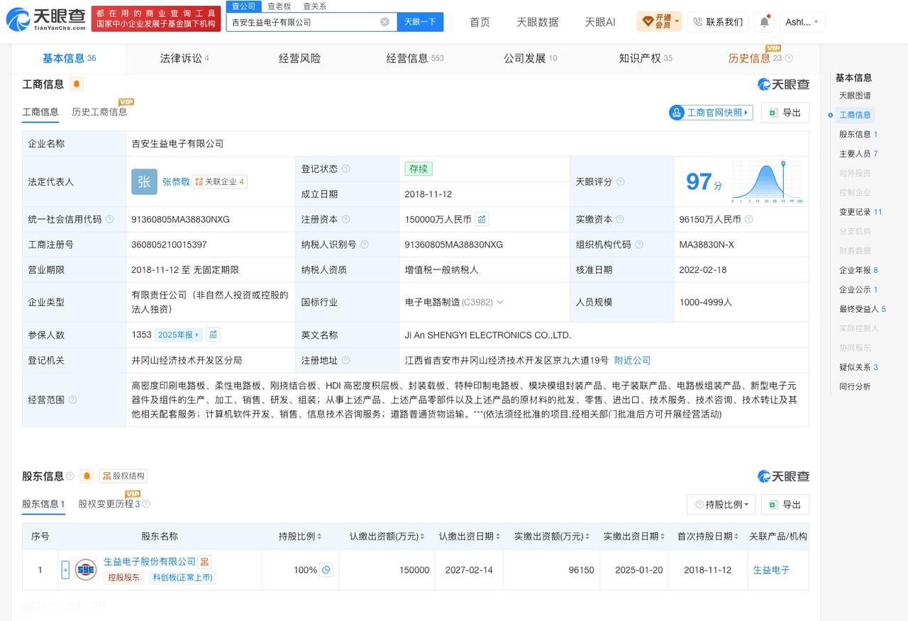Open 股权结构 button
The image size is (908, 621).
coord(123,476)
